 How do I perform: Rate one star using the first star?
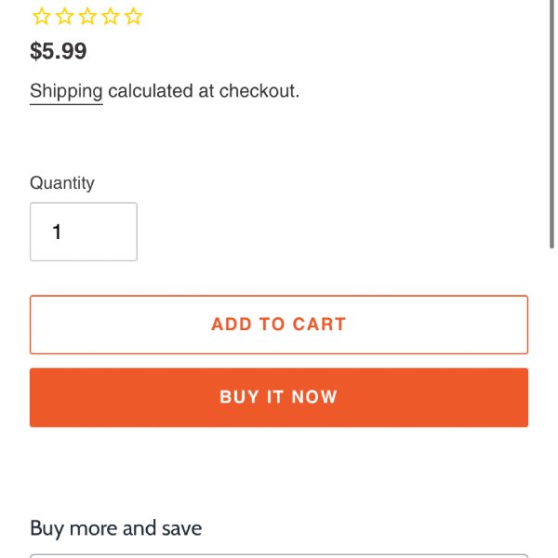tap(41, 17)
